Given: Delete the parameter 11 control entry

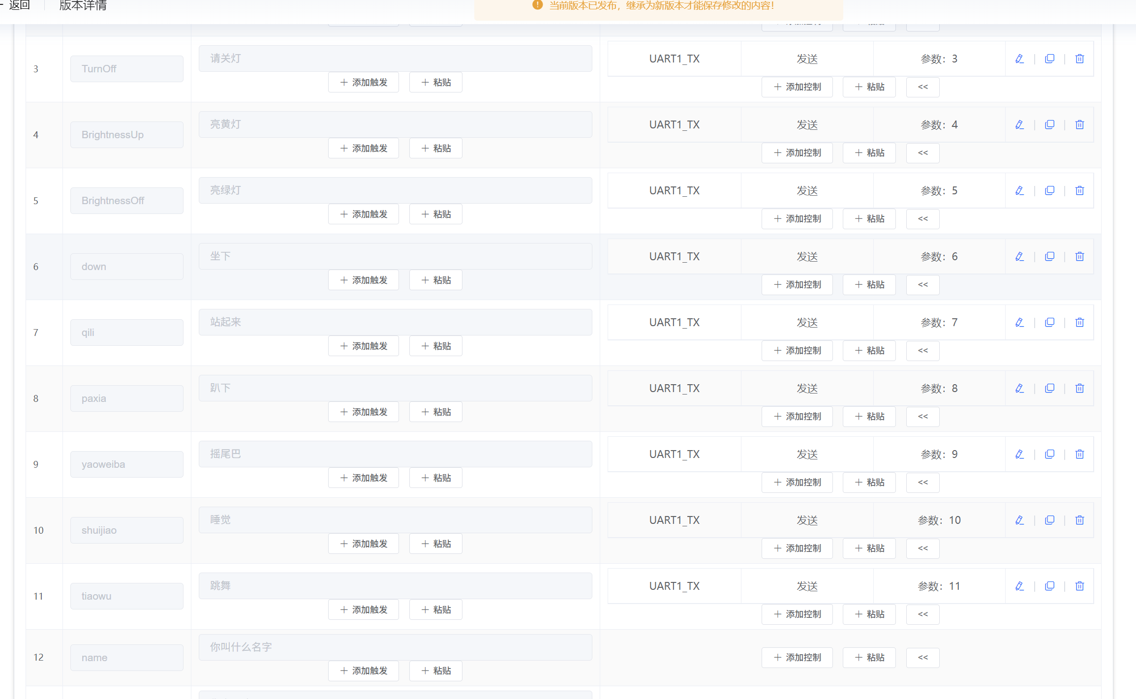Looking at the screenshot, I should (x=1079, y=586).
